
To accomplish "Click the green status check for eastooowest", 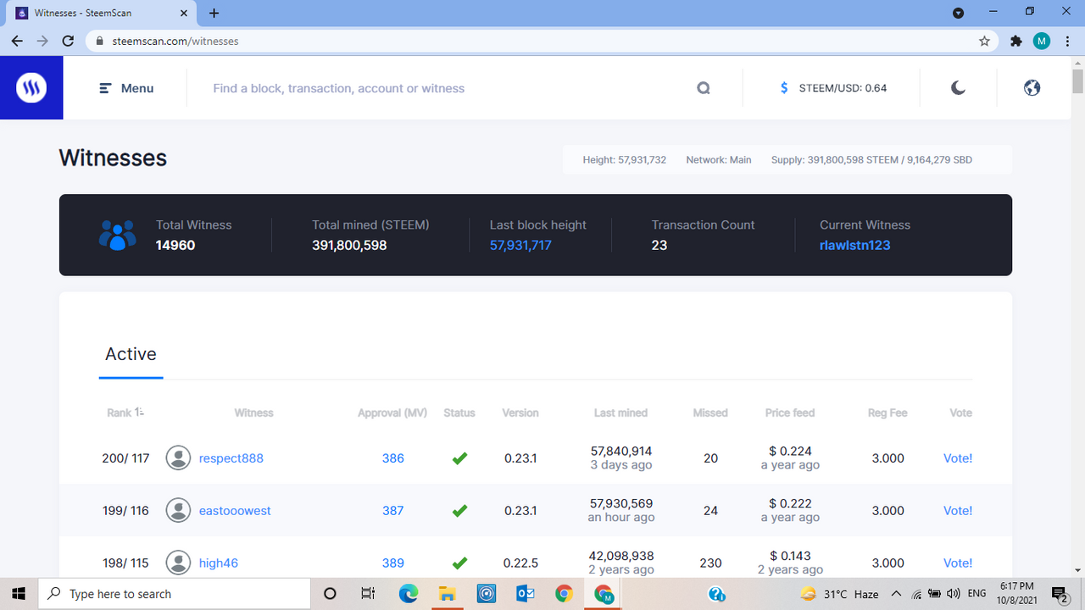I will tap(459, 511).
